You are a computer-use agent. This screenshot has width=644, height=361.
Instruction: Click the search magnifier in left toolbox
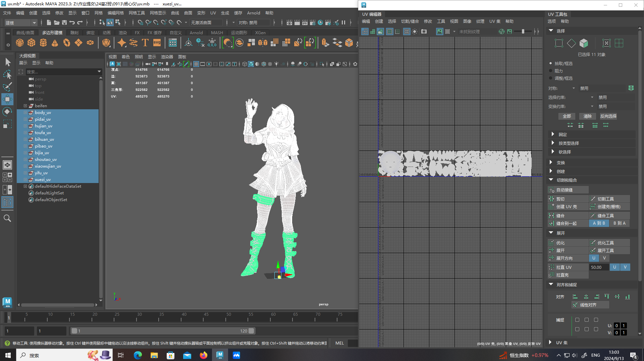point(7,218)
